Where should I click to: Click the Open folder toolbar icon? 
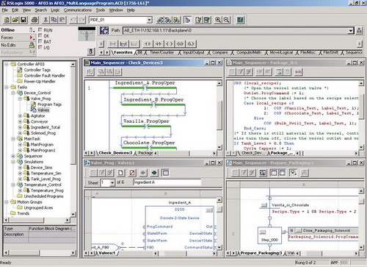(x=15, y=20)
